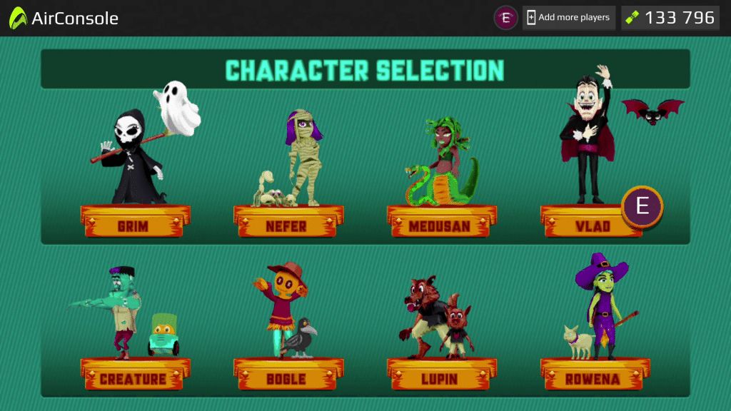Click the white ghost beside Grim
The image size is (731, 411).
[178, 108]
